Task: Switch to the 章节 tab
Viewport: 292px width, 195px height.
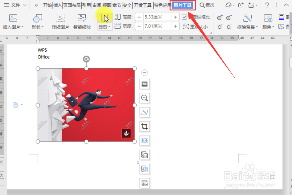Action: [117, 5]
